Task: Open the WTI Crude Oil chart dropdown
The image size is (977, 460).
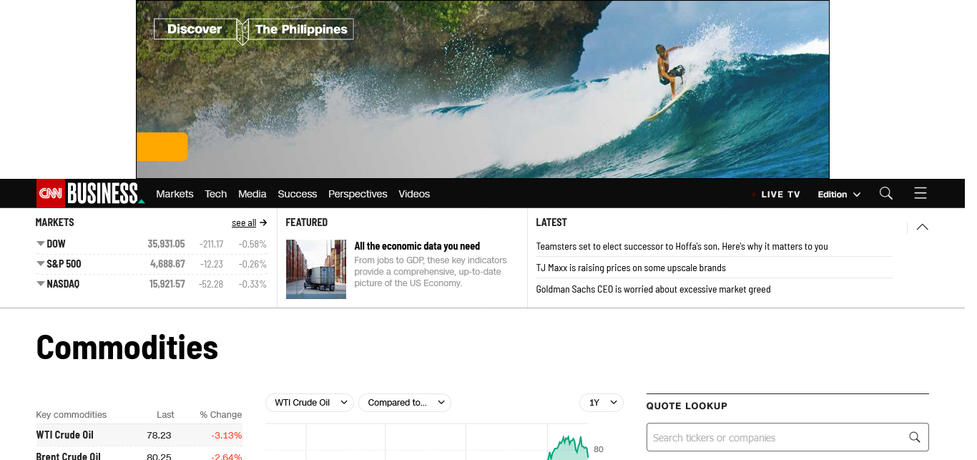Action: point(309,403)
